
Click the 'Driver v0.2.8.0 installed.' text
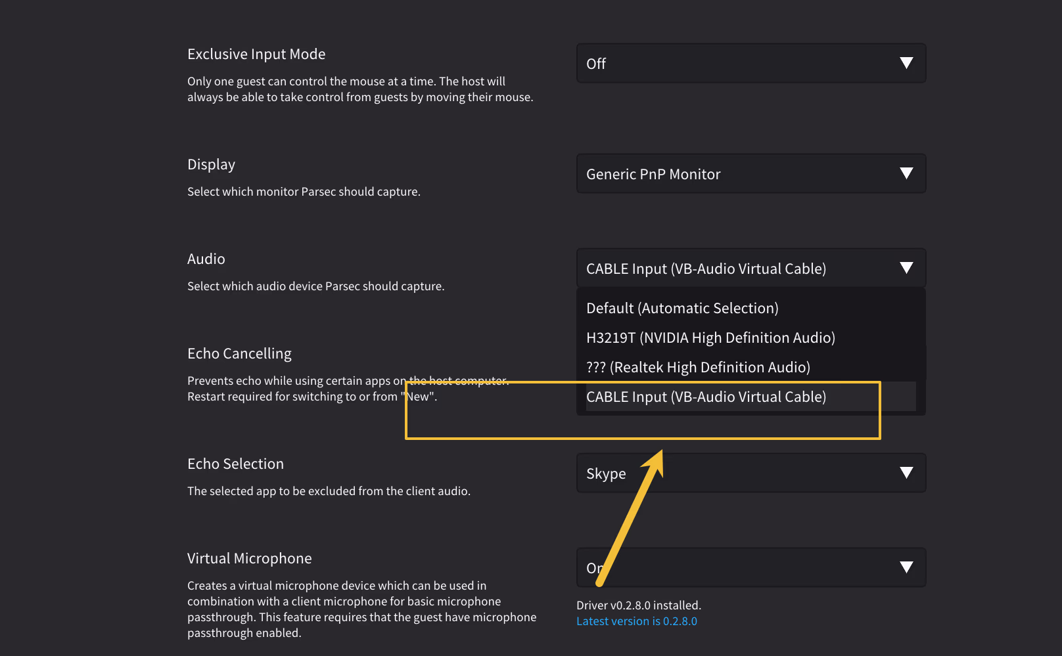(638, 605)
